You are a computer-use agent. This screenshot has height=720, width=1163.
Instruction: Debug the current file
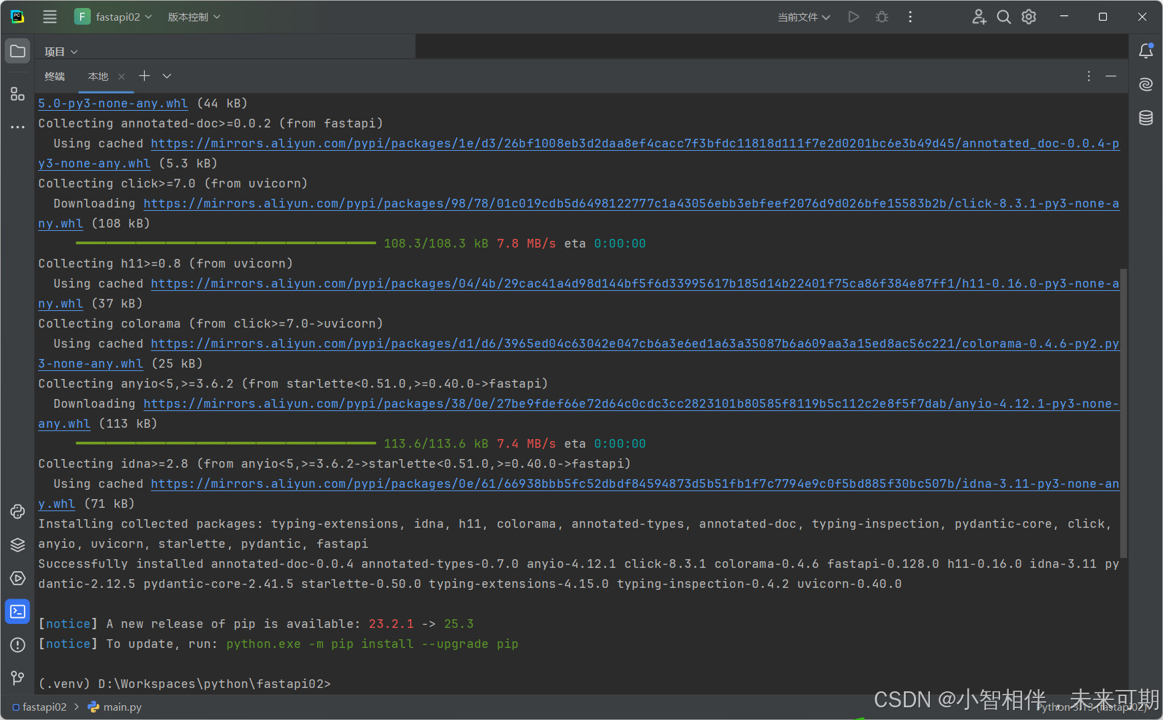pyautogui.click(x=882, y=17)
